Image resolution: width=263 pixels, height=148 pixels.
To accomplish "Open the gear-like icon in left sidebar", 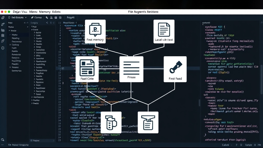I will (3, 48).
